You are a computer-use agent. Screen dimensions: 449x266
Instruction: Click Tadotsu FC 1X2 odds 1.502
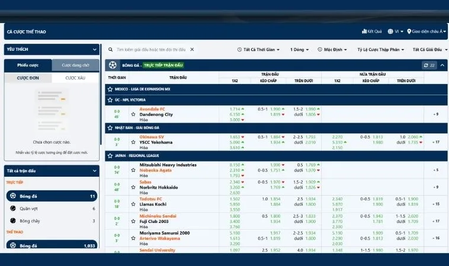point(235,199)
